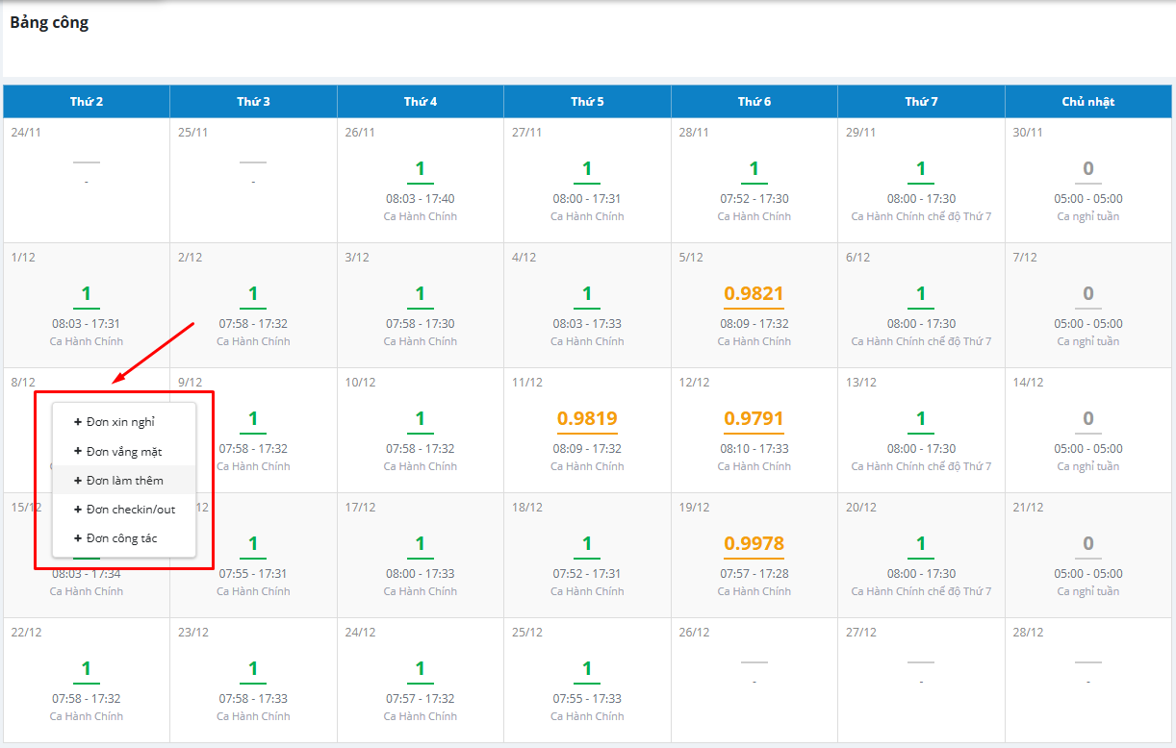Open the 29/11 Saturday shift cell
The image size is (1176, 748).
pyautogui.click(x=921, y=181)
